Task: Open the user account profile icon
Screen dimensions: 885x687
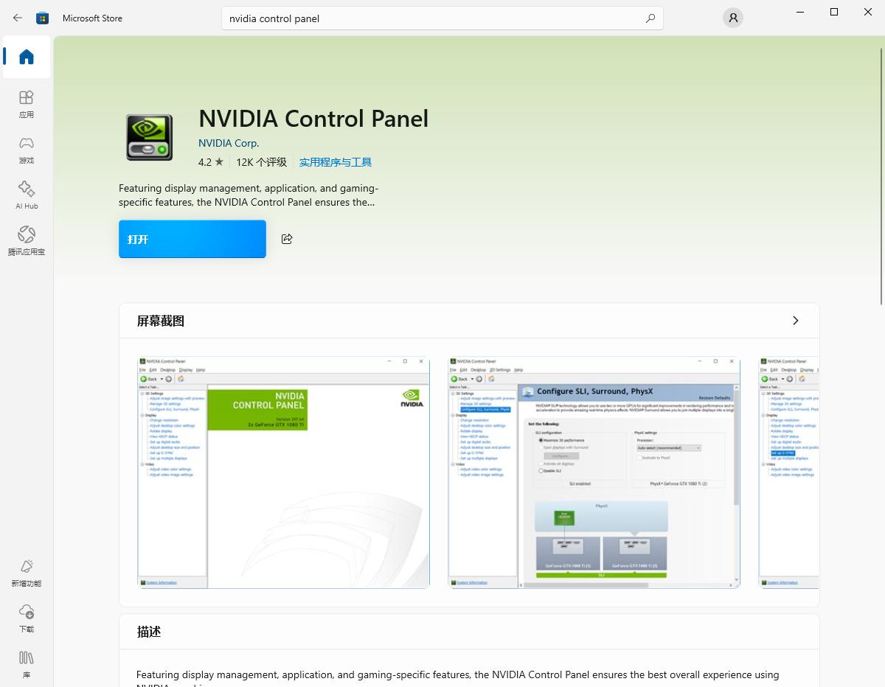Action: (x=732, y=18)
